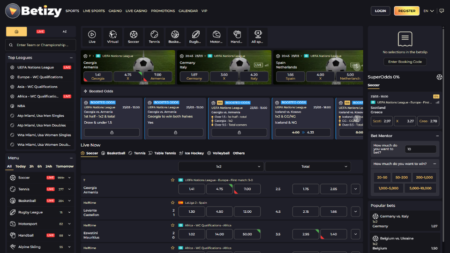Open the EN language dropdown
This screenshot has width=450, height=253.
pyautogui.click(x=428, y=11)
